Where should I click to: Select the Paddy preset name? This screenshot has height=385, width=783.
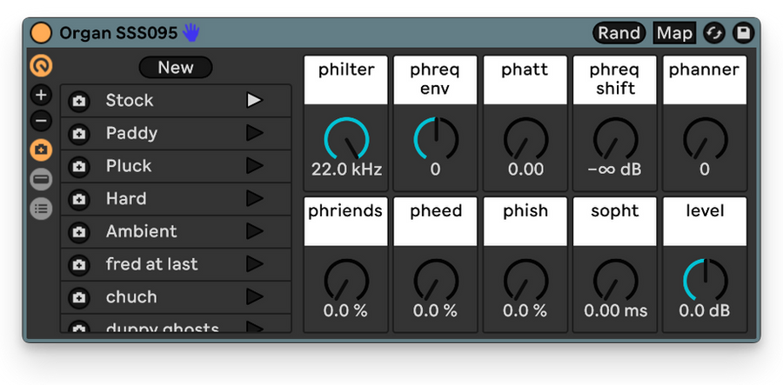(132, 133)
